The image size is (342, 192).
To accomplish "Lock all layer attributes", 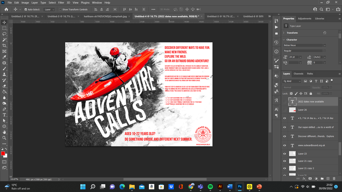I will 311,94.
